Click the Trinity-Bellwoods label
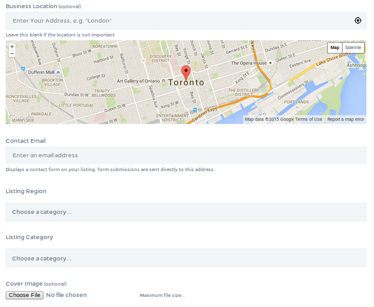This screenshot has height=307, width=374. (103, 93)
